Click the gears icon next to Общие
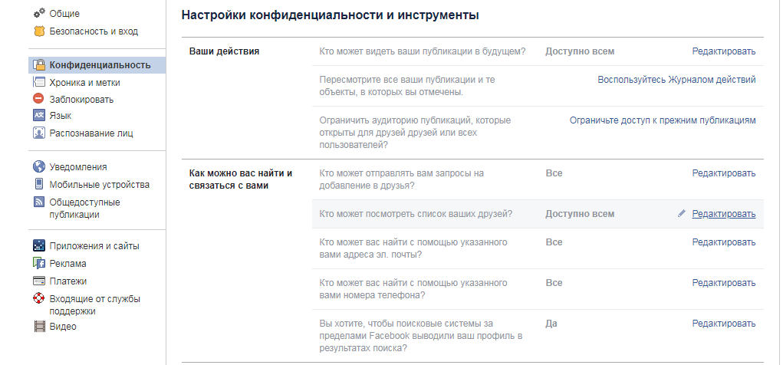 [39, 14]
